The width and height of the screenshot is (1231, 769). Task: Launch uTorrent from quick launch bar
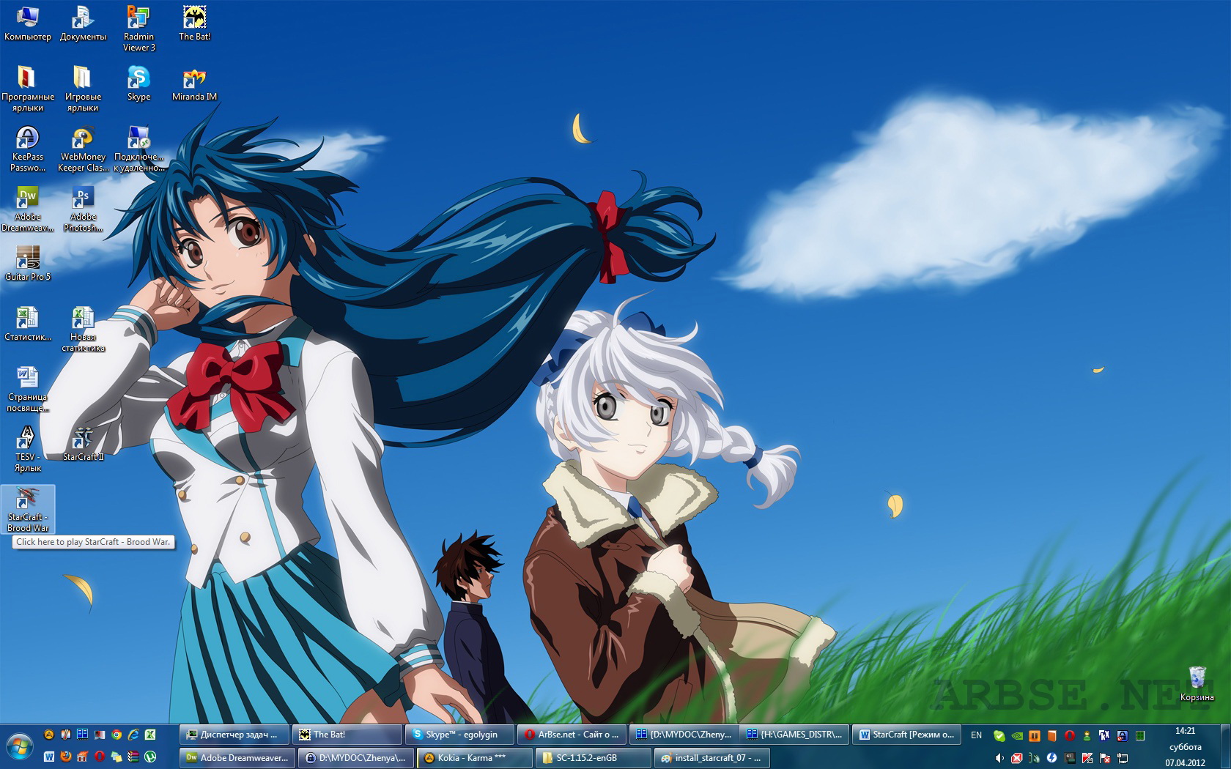(150, 757)
